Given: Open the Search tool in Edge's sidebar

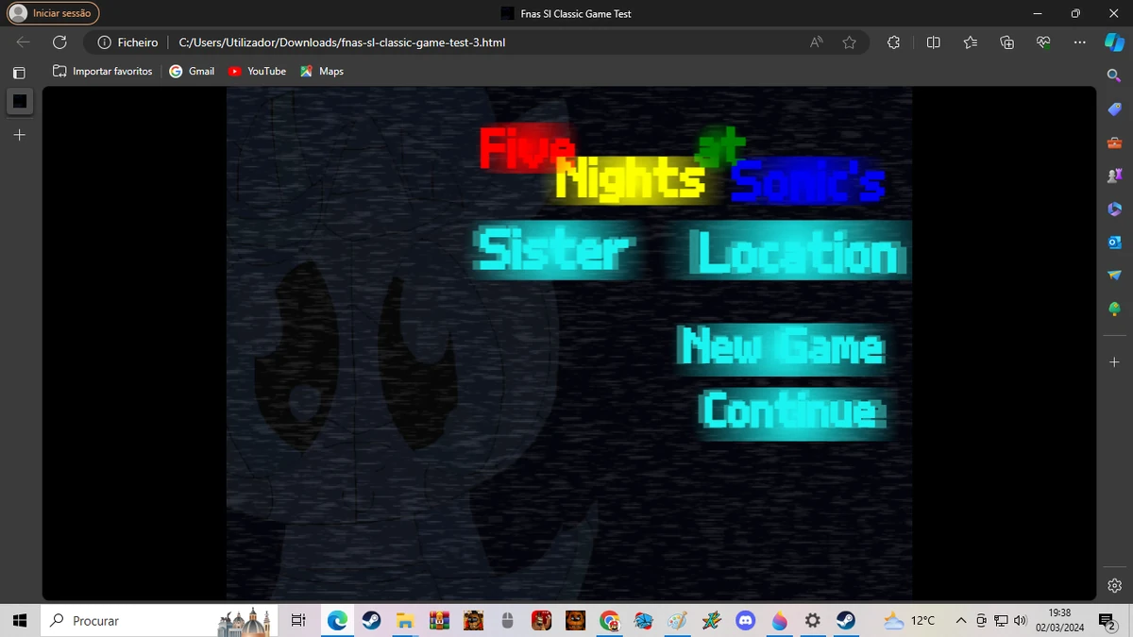Looking at the screenshot, I should point(1114,75).
